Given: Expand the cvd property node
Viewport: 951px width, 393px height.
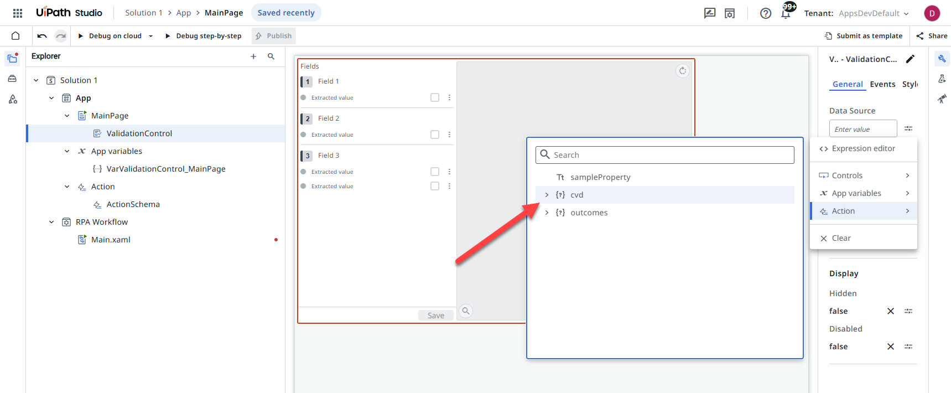Looking at the screenshot, I should [x=547, y=195].
